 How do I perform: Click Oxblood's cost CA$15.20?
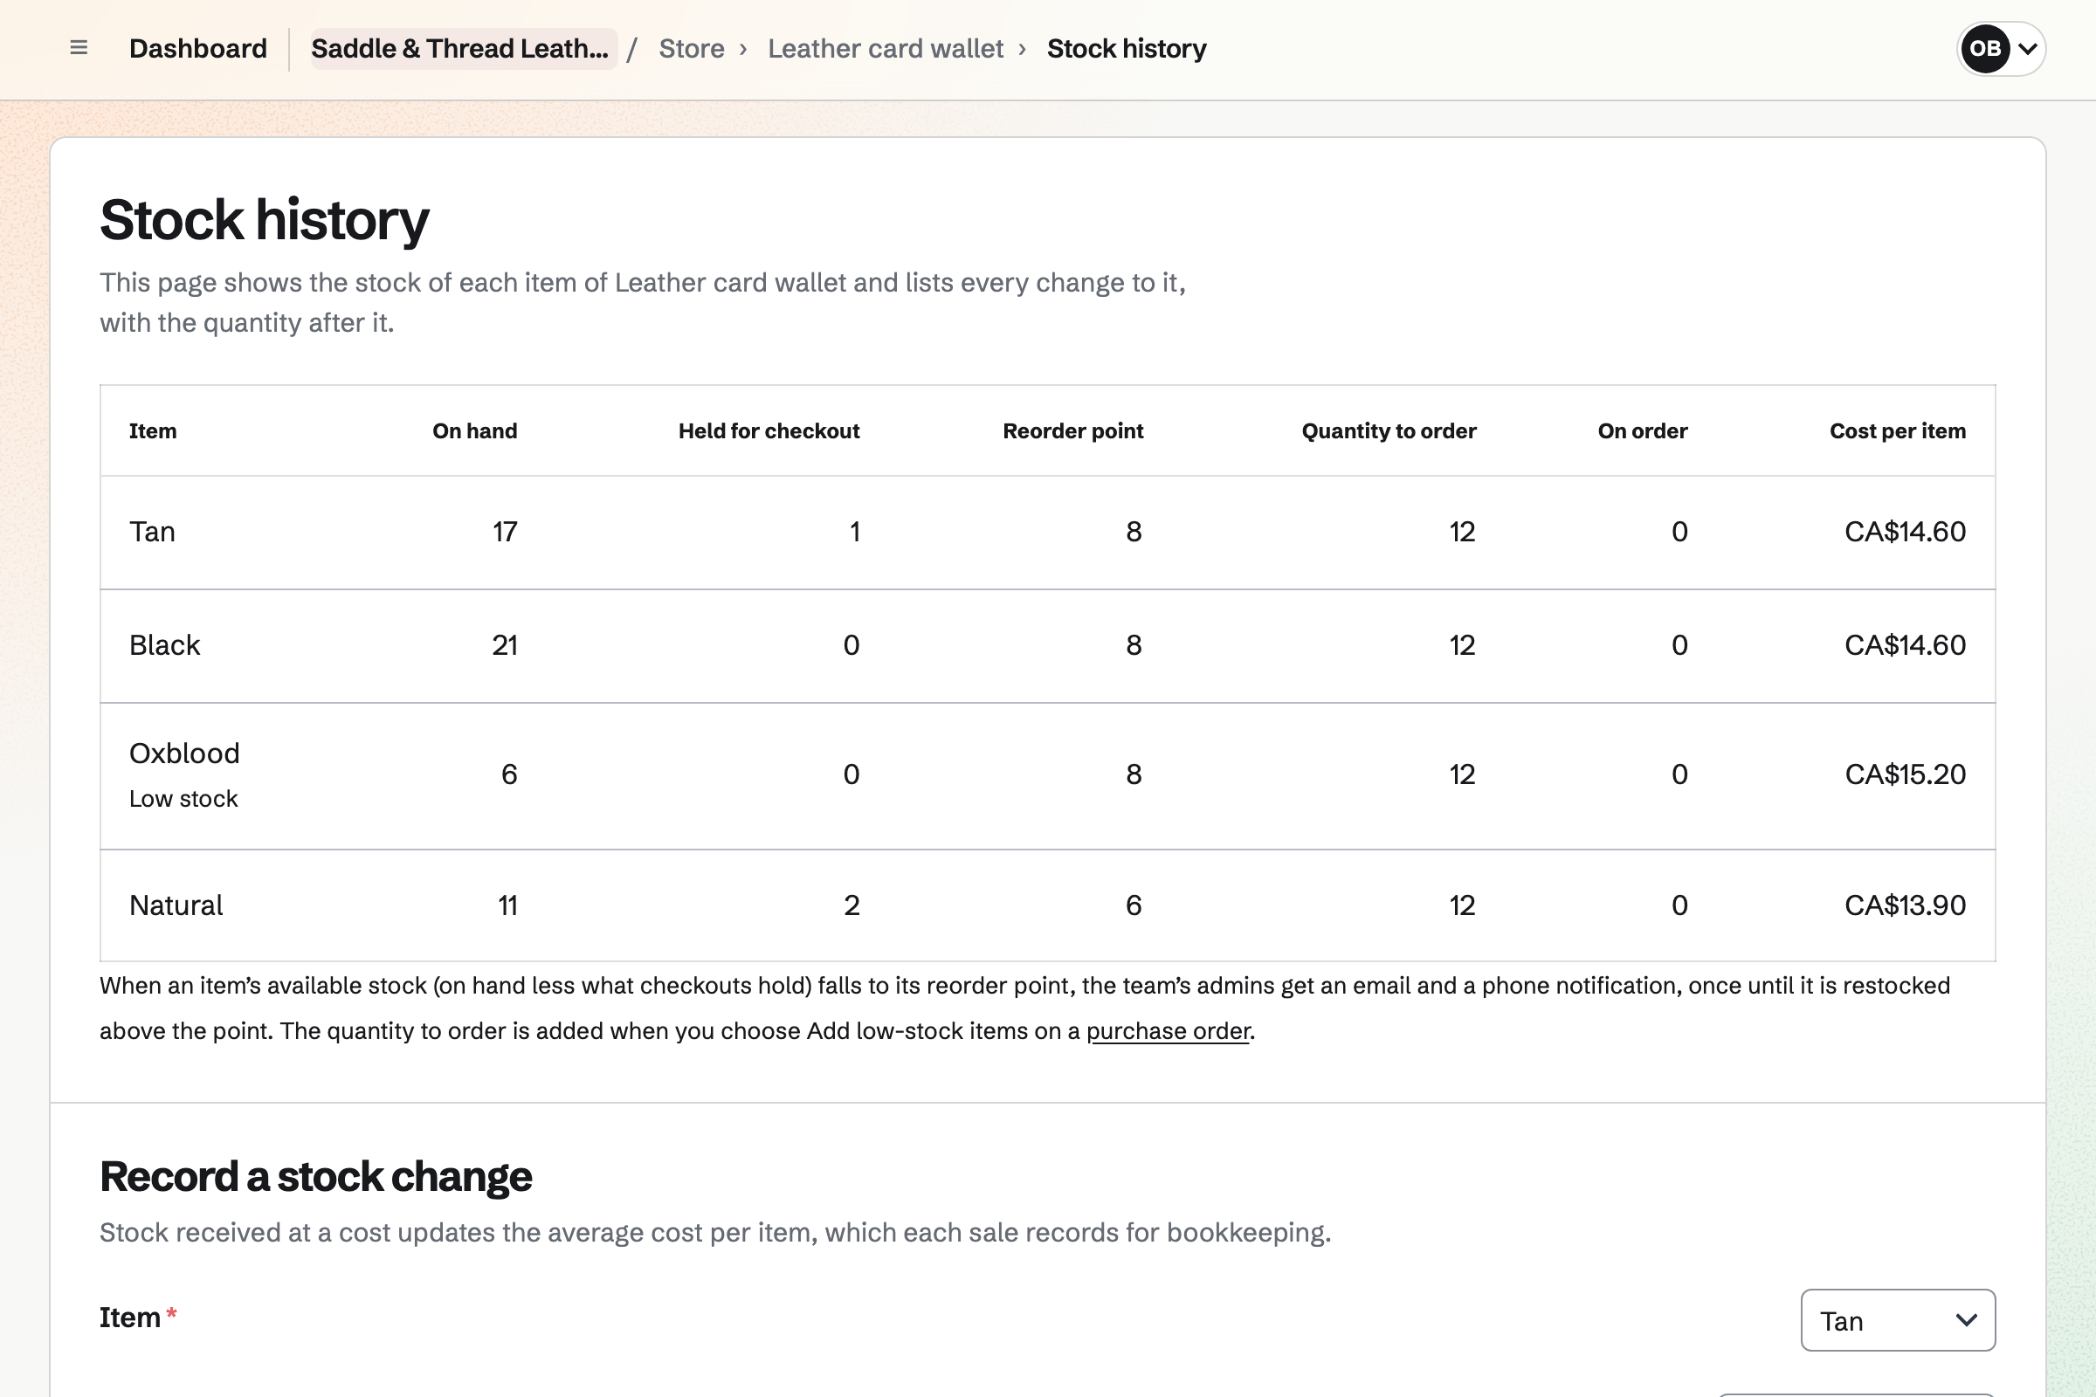[x=1905, y=774]
